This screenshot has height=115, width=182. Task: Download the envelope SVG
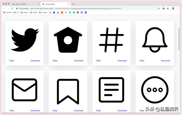click(x=35, y=111)
